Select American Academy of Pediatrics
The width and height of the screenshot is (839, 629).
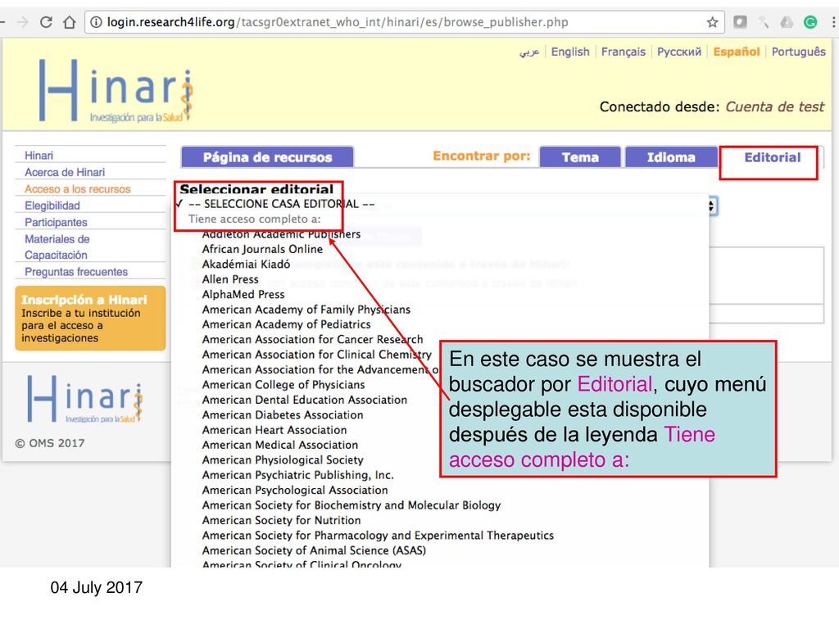(x=286, y=324)
